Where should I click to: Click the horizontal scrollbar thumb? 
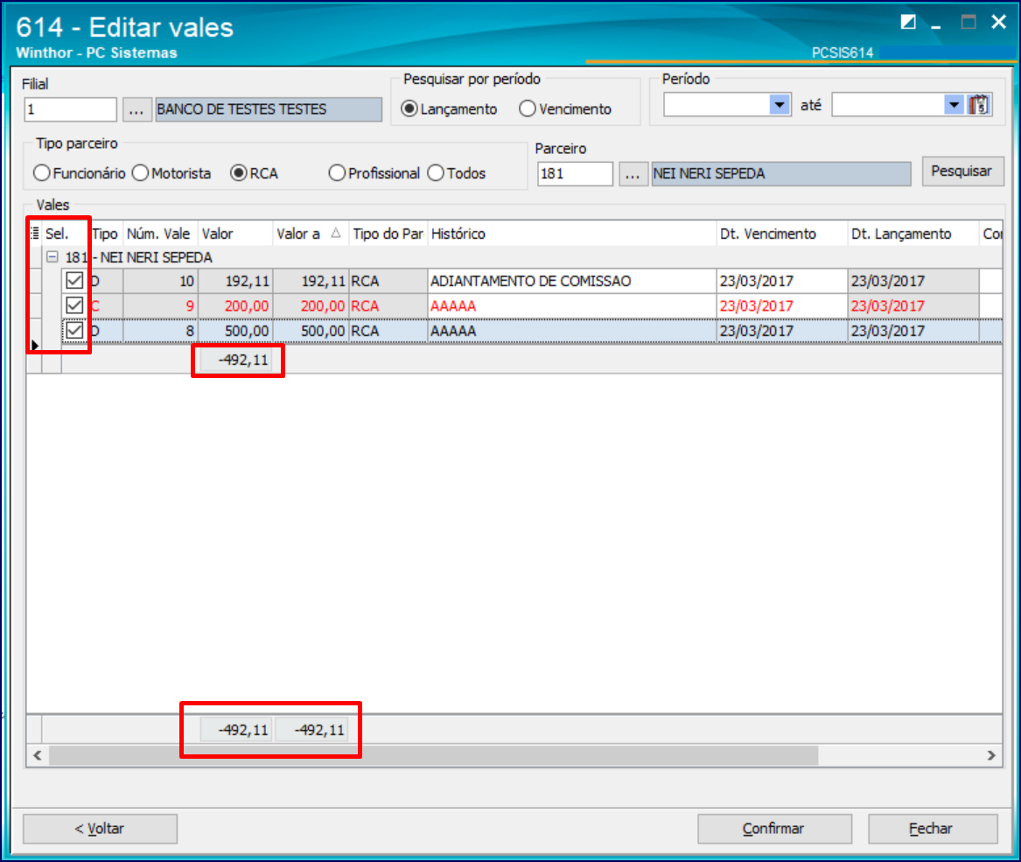pos(434,756)
